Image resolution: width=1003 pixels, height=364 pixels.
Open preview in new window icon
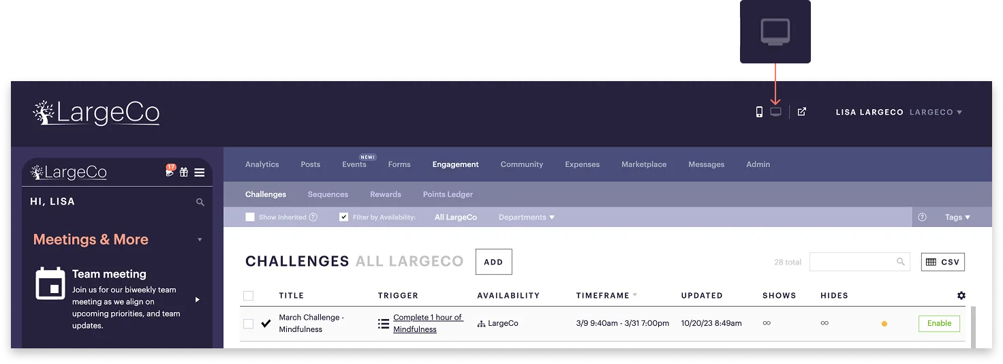(x=802, y=112)
